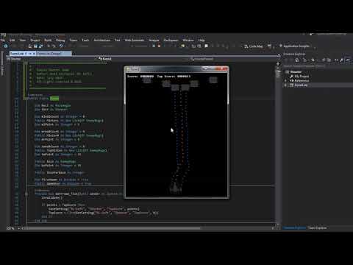Expand the Form1.vb node arrow
Viewport: 353px width, 265px height.
click(285, 85)
